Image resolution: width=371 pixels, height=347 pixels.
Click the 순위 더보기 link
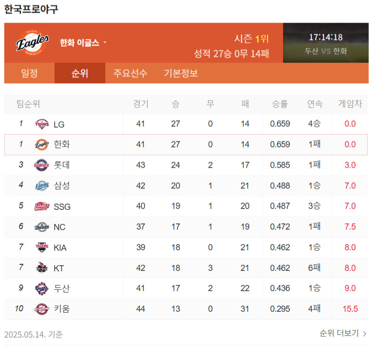tap(343, 333)
